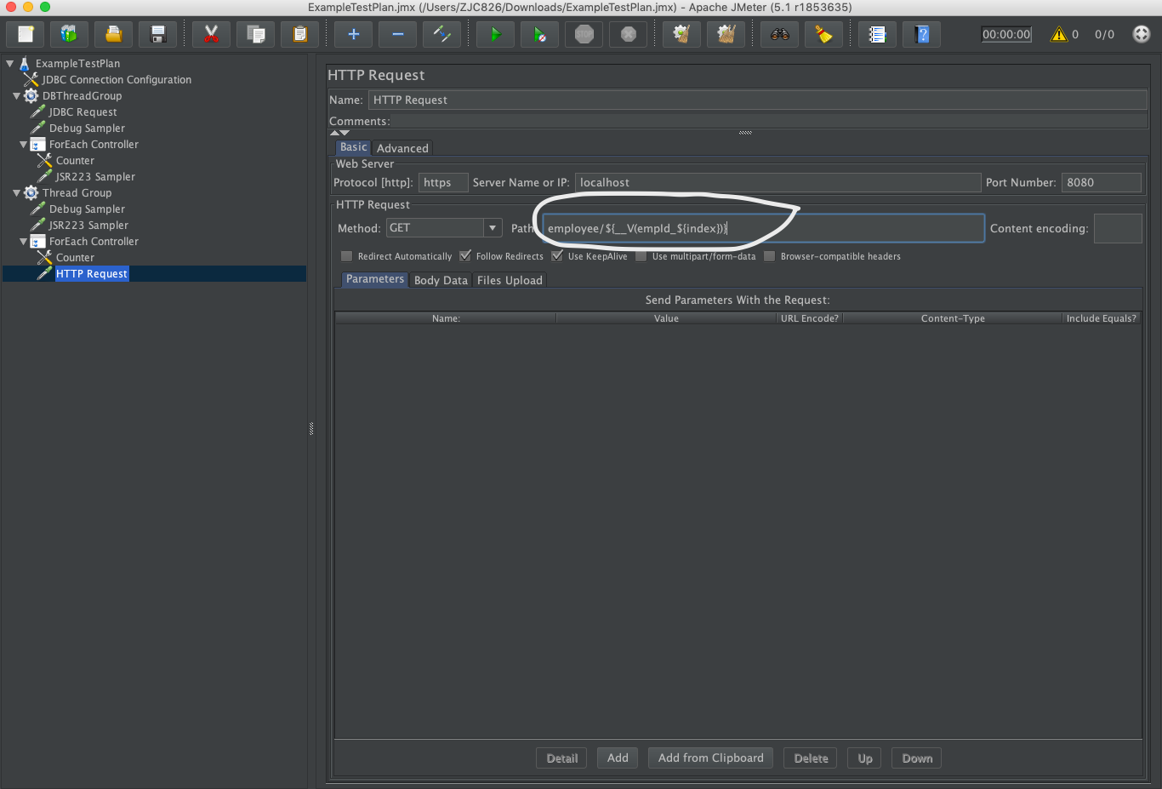Viewport: 1162px width, 789px height.
Task: Enable Redirect Automatically checkbox
Action: click(346, 256)
